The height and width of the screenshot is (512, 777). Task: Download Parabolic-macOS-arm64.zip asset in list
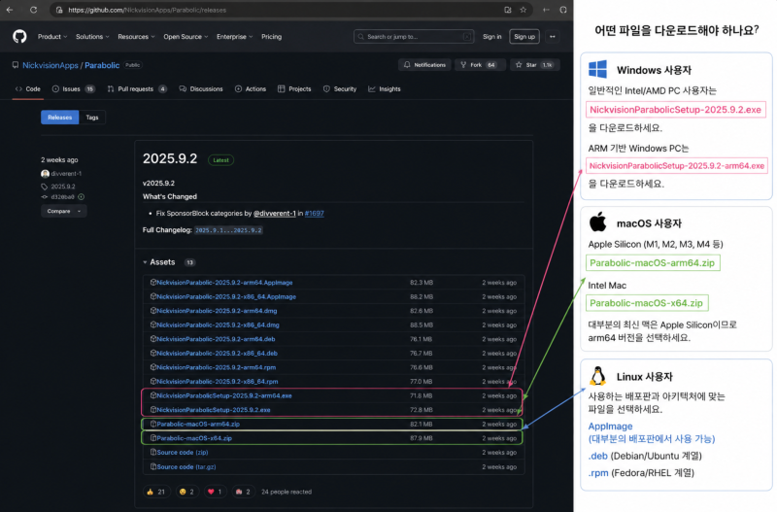(x=198, y=425)
